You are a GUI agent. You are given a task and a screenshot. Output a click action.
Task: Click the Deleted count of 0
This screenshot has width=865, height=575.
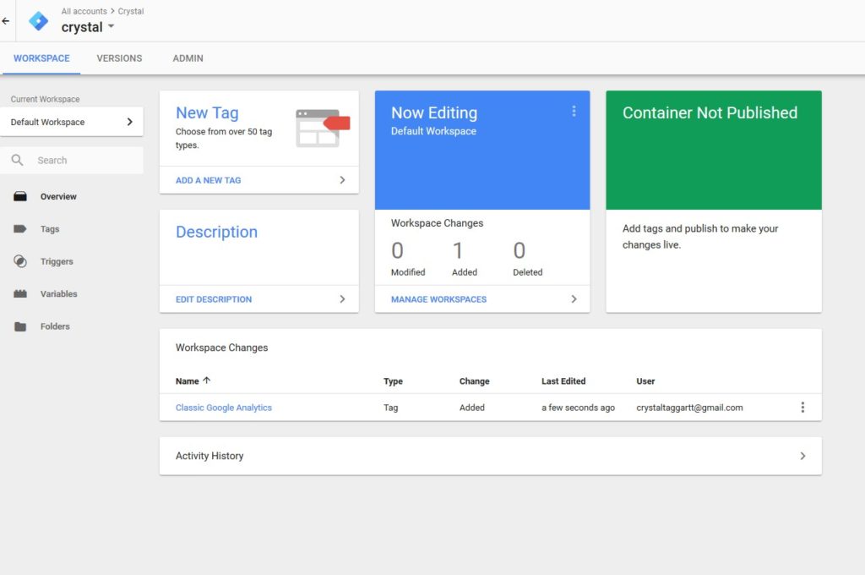(x=520, y=251)
